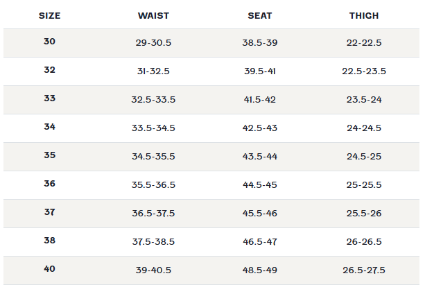This screenshot has width=425, height=285.
Task: Click the THIGH column header
Action: [364, 16]
